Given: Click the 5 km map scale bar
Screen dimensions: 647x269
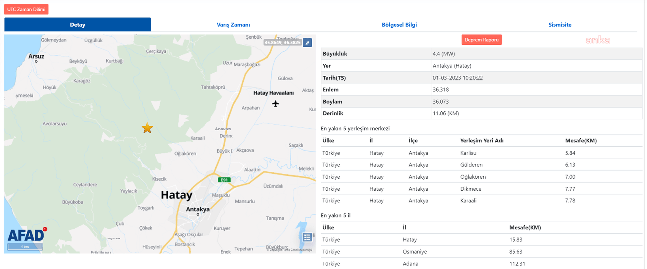Looking at the screenshot, I should click(x=25, y=247).
